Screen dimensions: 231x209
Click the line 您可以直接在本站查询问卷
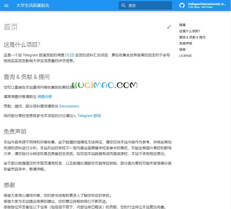tap(40, 88)
